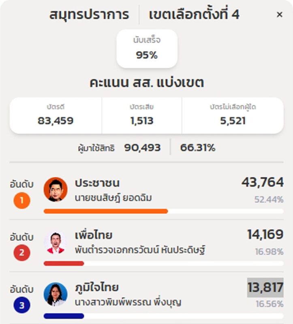Click the บัตรไม่เลือกผู้ใด 5,521 stat cell

233,115
